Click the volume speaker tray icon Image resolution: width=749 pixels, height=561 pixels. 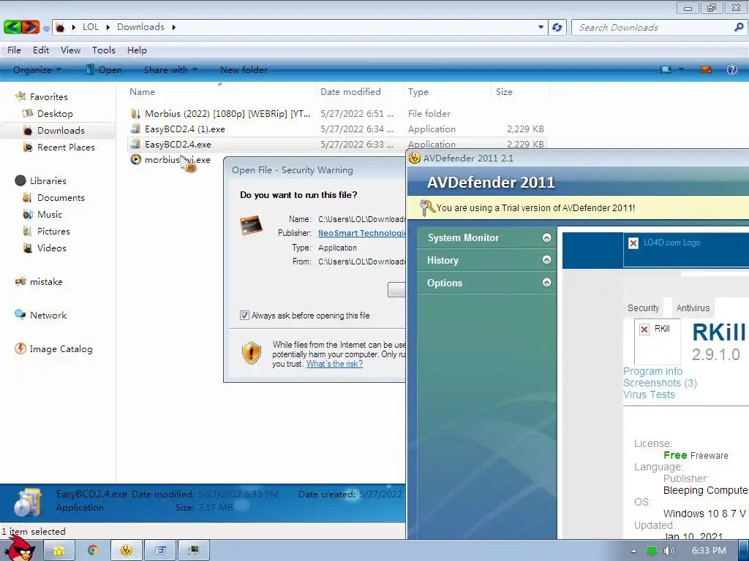tap(669, 551)
